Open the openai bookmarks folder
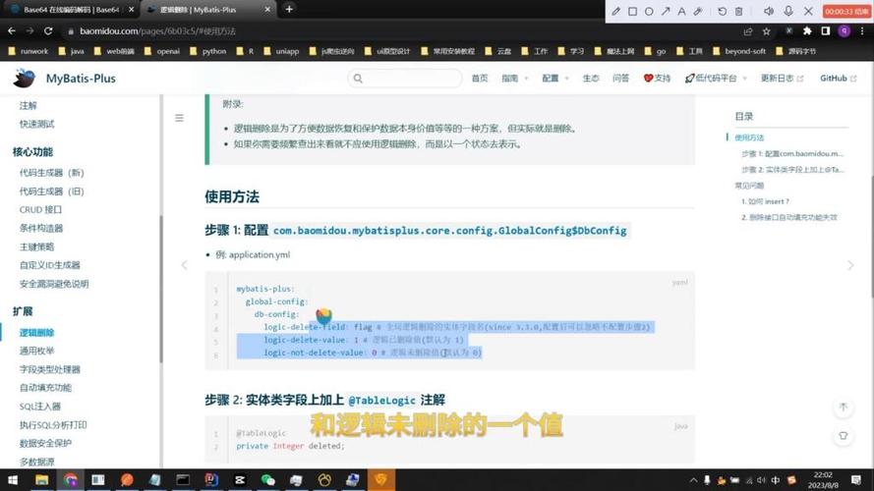 click(x=162, y=51)
